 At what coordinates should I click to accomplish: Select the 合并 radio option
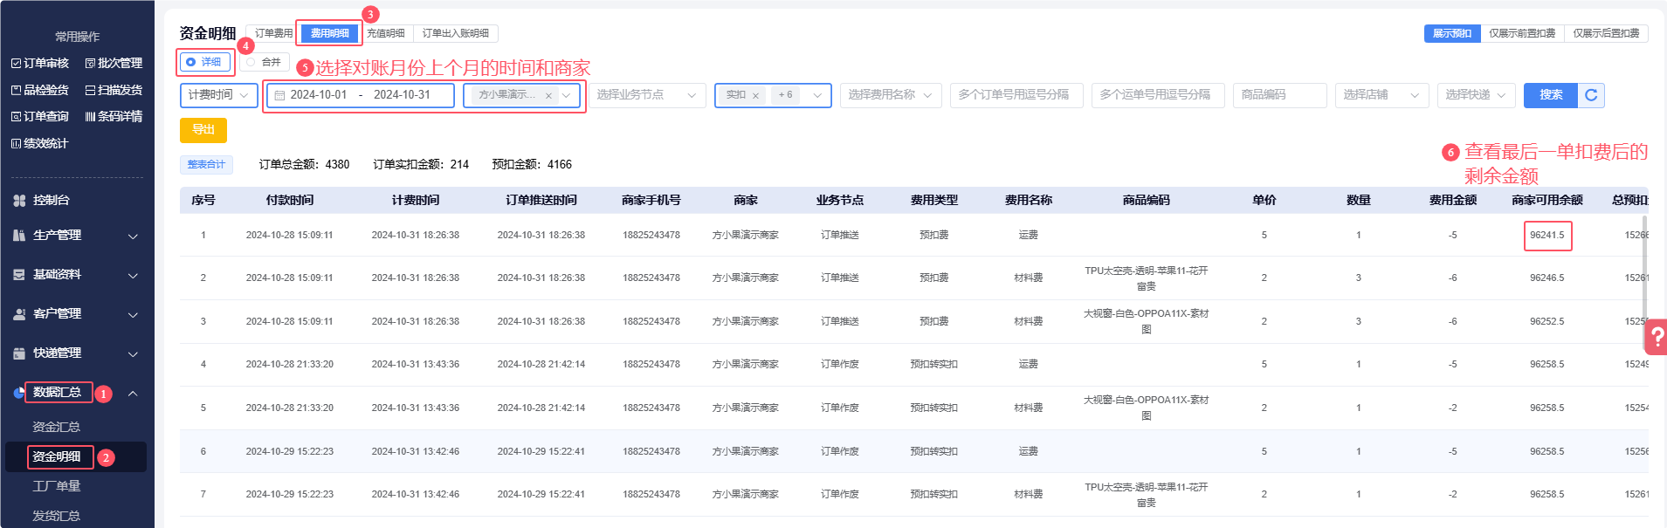(x=264, y=62)
